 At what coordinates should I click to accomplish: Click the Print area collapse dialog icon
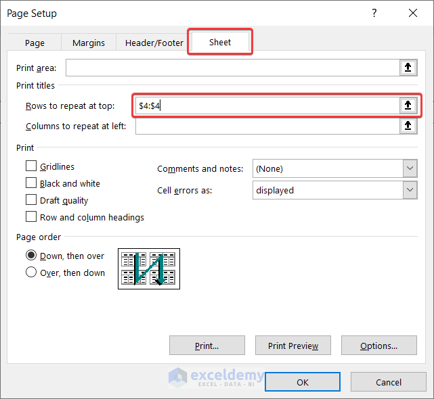coord(408,67)
